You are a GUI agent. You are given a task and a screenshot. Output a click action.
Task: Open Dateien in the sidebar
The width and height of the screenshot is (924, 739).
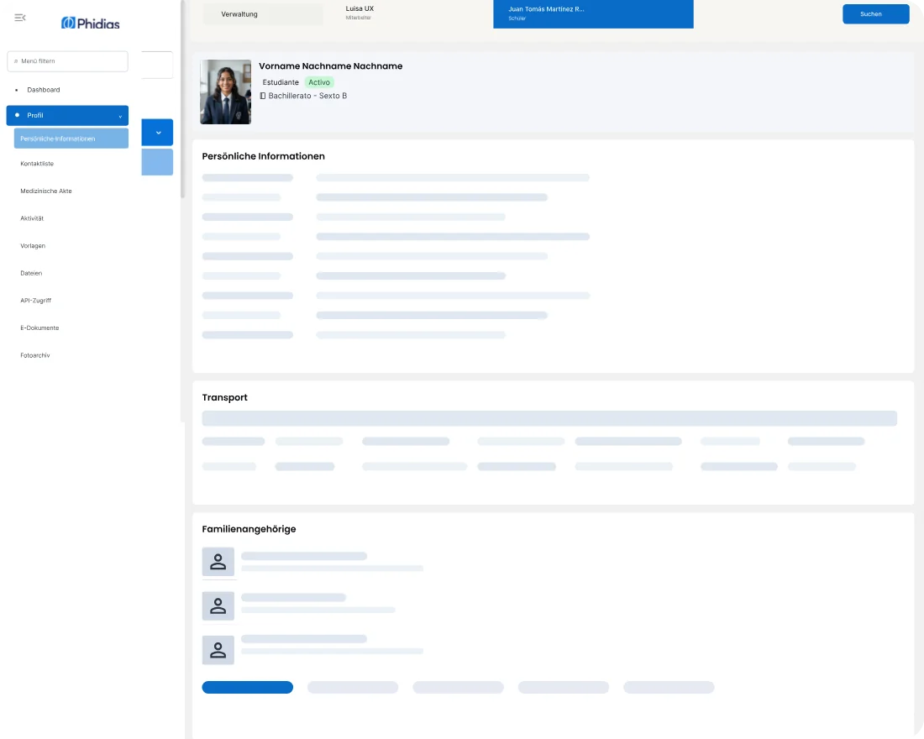[31, 274]
